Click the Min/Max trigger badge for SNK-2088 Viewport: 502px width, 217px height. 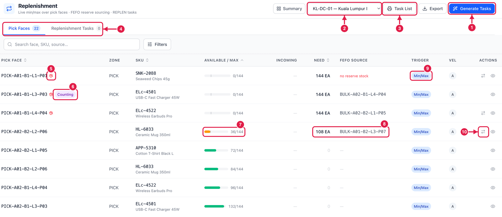(x=421, y=76)
